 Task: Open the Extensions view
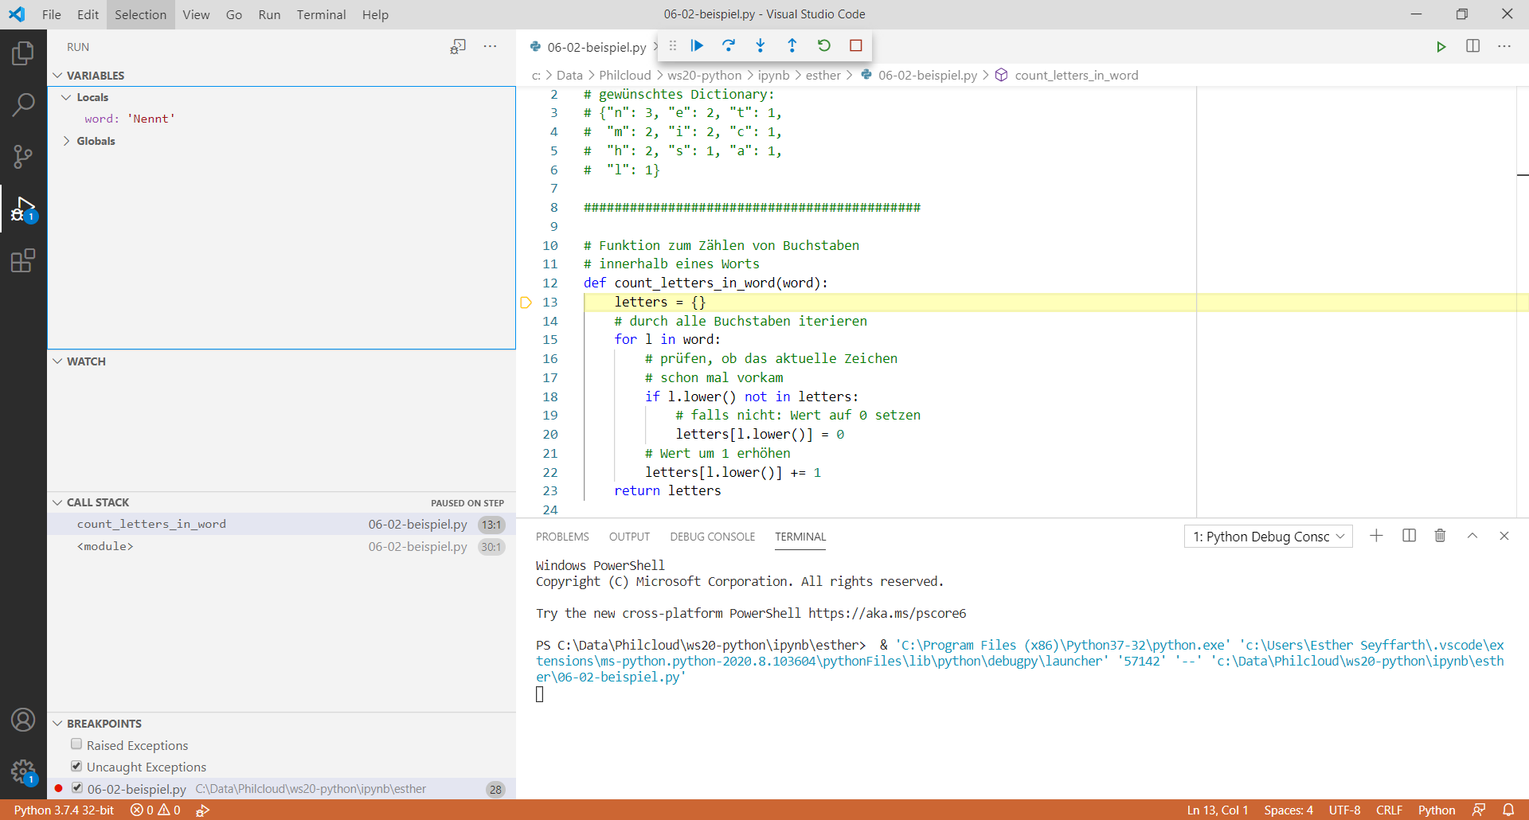pos(23,260)
